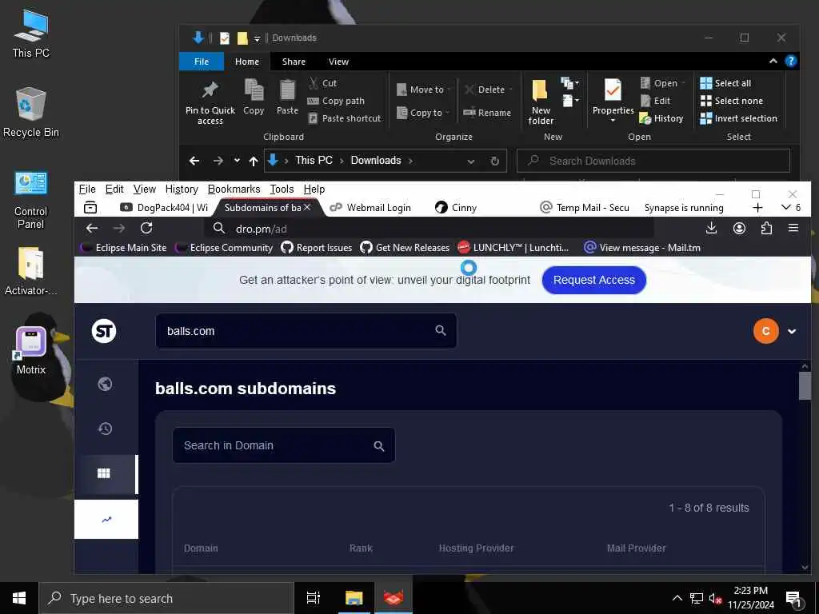The image size is (819, 614).
Task: Create a New folder in Downloads
Action: pos(541,102)
